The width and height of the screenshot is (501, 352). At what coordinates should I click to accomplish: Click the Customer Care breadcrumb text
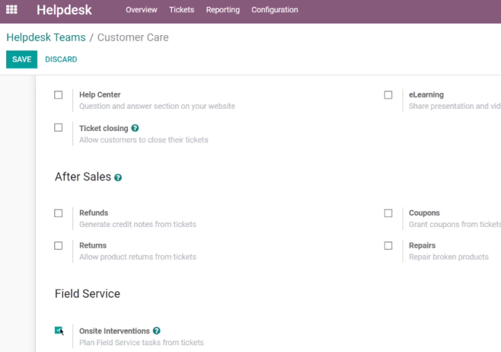click(133, 37)
